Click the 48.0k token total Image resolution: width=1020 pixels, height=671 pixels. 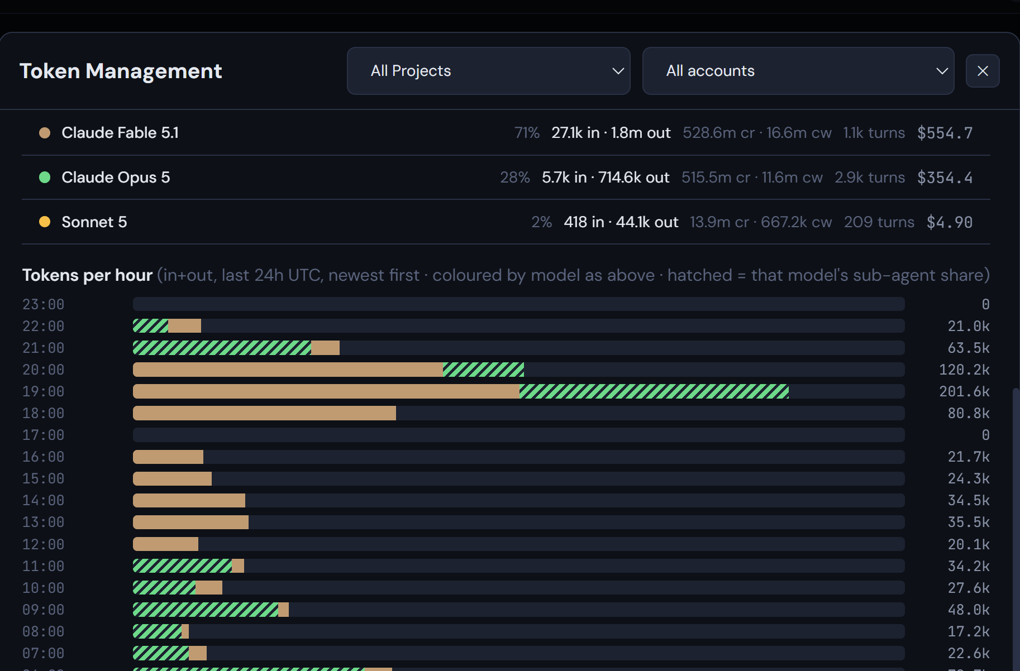969,610
